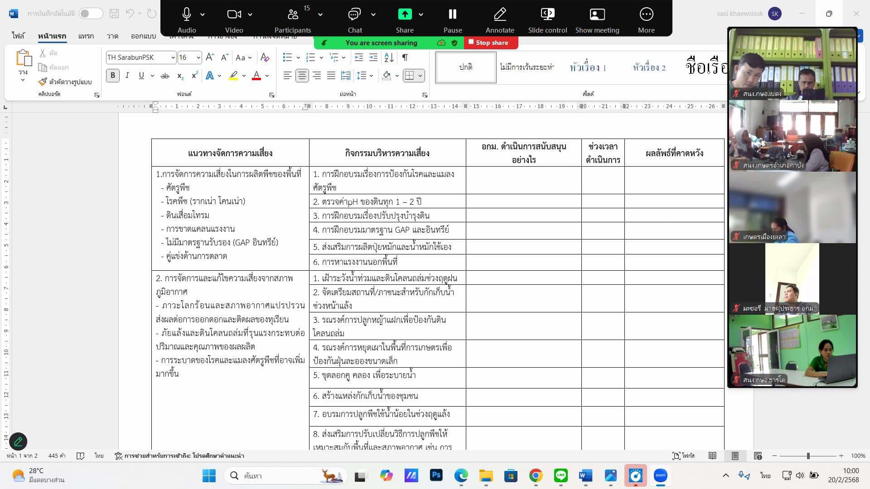Open Windows Start menu

tap(209, 475)
